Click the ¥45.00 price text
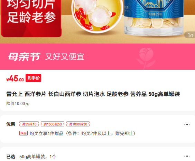 [15, 78]
